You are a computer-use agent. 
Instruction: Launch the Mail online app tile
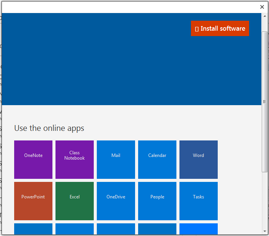pyautogui.click(x=116, y=160)
